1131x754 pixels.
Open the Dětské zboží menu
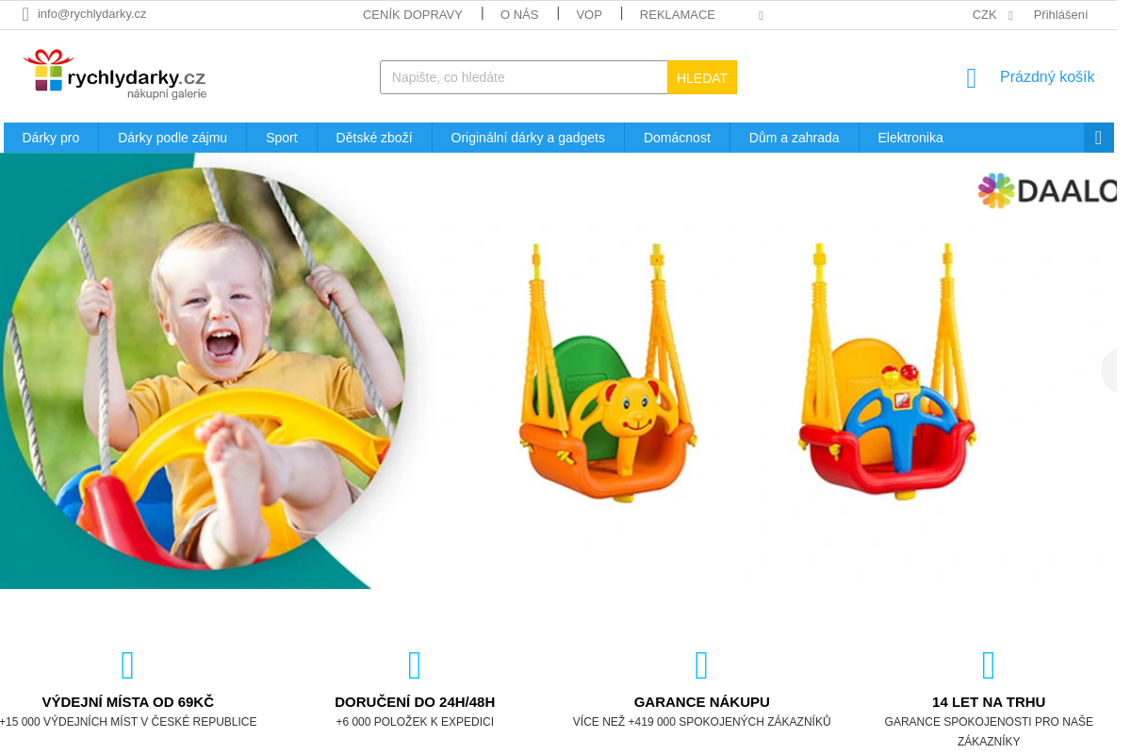pyautogui.click(x=374, y=138)
